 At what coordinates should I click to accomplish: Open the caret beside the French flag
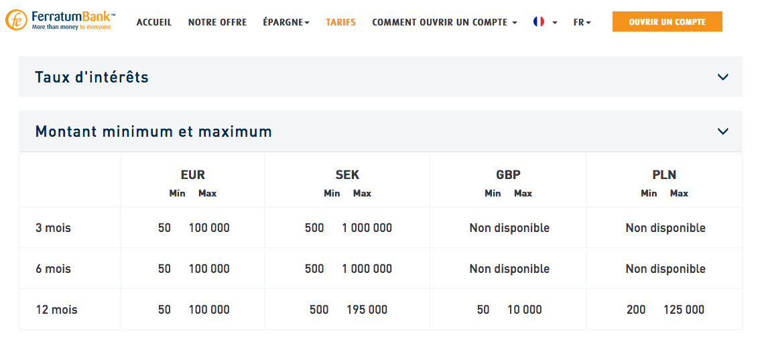click(x=555, y=23)
